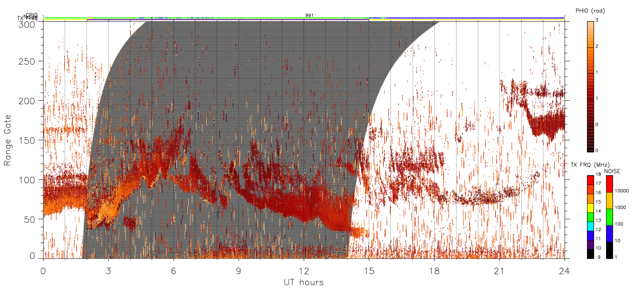Viewport: 635px width, 293px height.
Task: Click the 1000 label in NOISE legend
Action: [x=621, y=207]
